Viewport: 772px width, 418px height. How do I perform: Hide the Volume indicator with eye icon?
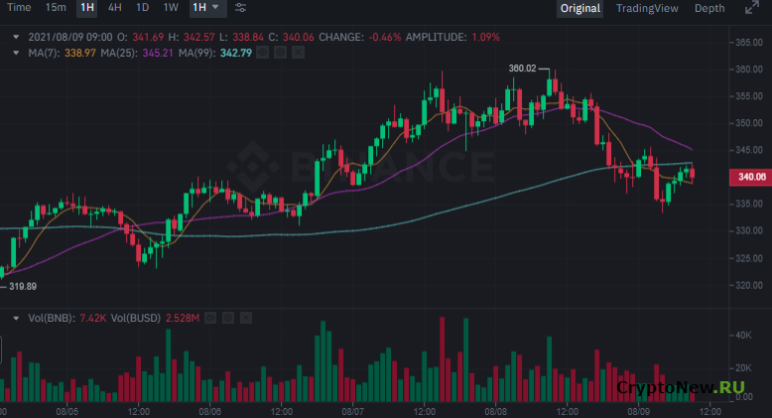[x=210, y=318]
